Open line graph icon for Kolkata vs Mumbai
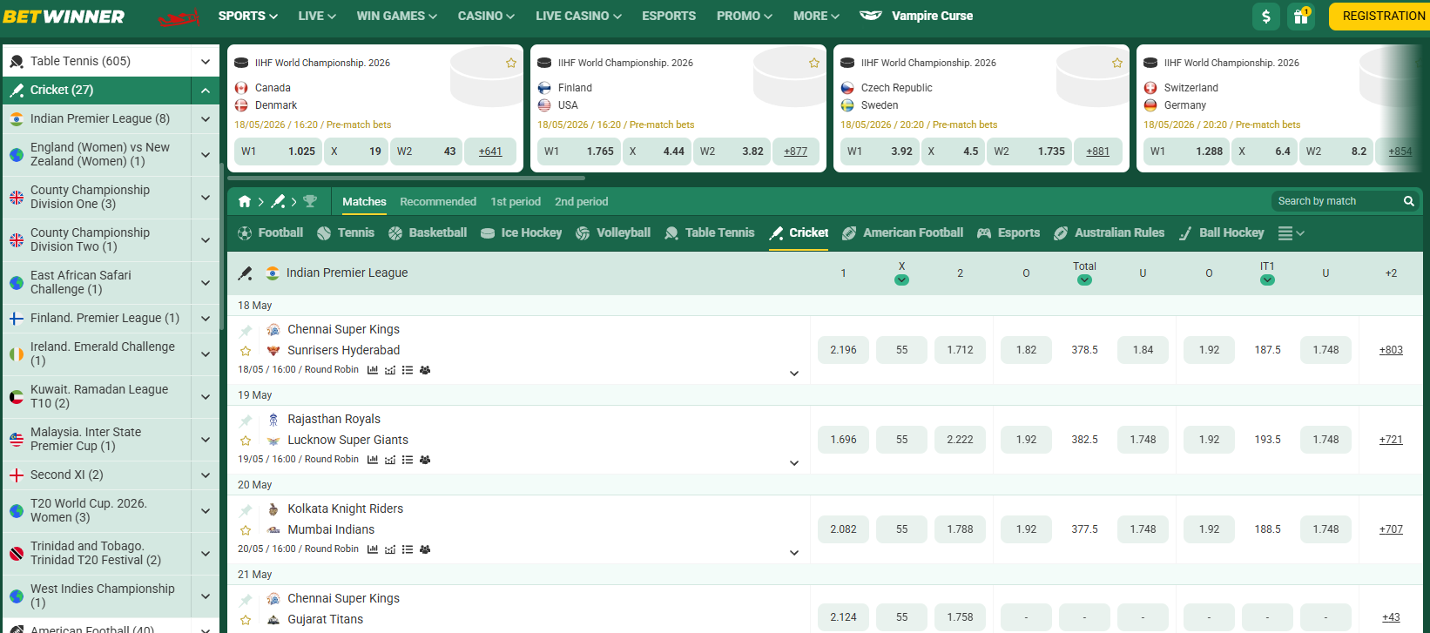This screenshot has width=1430, height=633. point(390,549)
